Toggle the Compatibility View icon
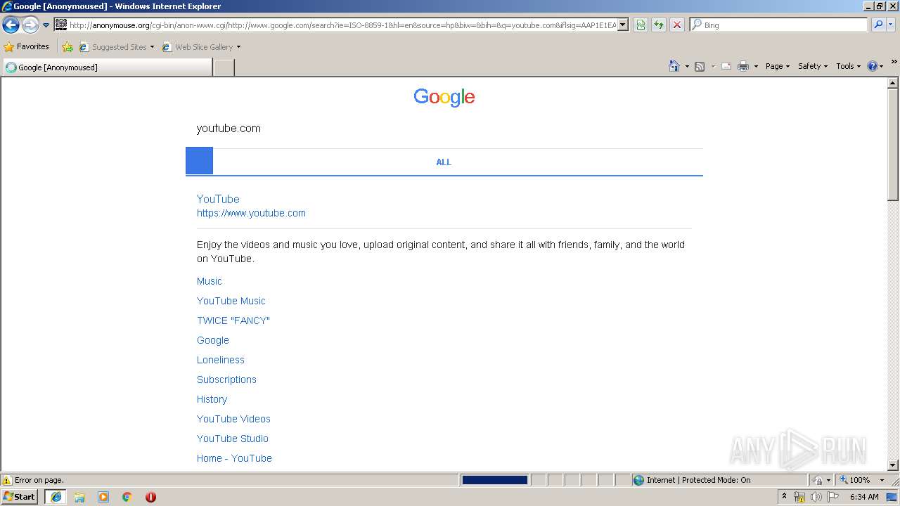Image resolution: width=900 pixels, height=506 pixels. click(x=641, y=25)
